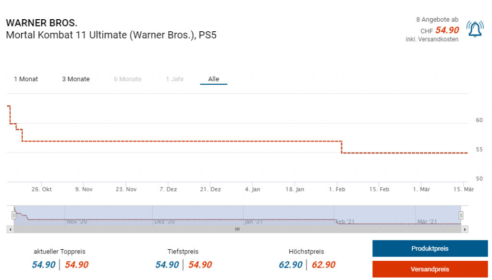Select the 1 Monat range tab
The image size is (492, 280).
pos(26,79)
